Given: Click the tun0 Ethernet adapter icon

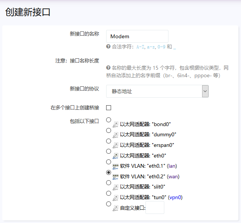Looking at the screenshot, I should click(x=116, y=198).
